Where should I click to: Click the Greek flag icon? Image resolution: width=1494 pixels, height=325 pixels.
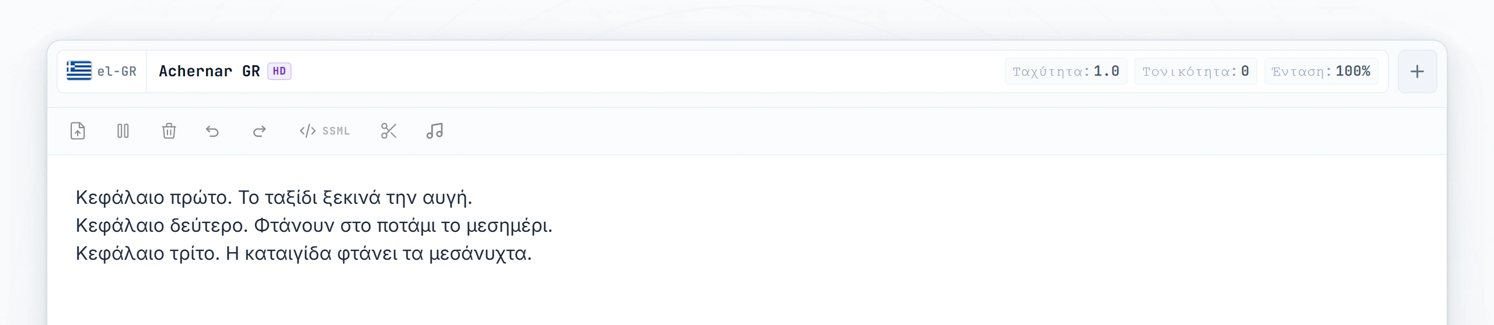[x=79, y=71]
